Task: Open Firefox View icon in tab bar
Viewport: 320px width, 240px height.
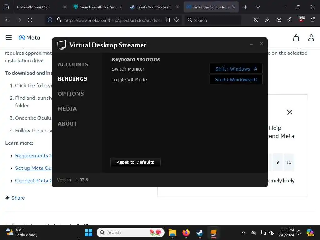Action: click(6, 7)
